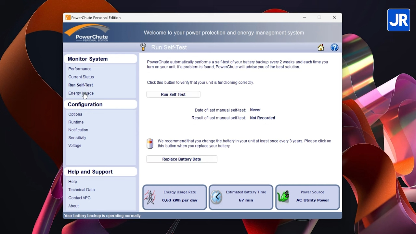Select Notification settings in sidebar

78,130
